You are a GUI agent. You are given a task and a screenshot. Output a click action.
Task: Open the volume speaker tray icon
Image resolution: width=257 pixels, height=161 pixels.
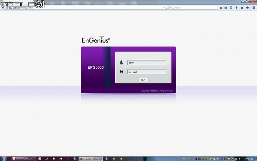click(240, 159)
